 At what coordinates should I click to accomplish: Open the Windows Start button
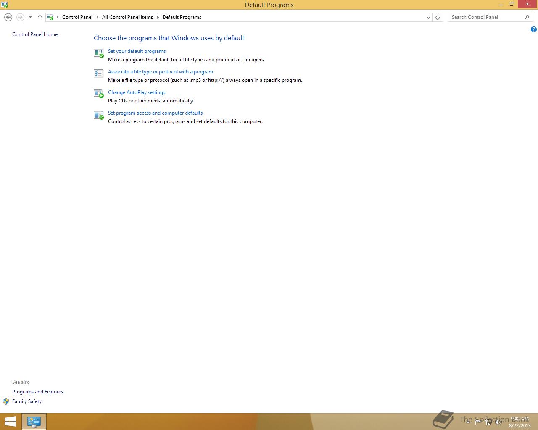[x=10, y=422]
